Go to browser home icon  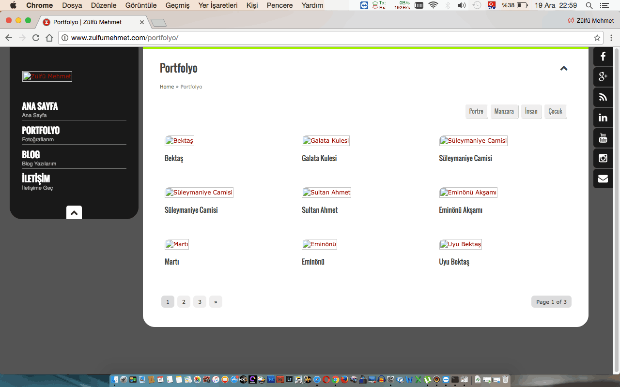point(49,38)
